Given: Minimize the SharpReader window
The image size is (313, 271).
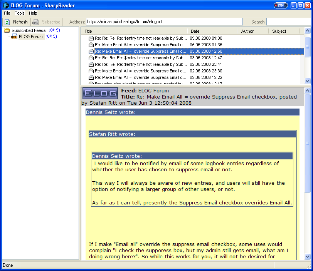Looking at the screenshot, I should click(x=293, y=5).
